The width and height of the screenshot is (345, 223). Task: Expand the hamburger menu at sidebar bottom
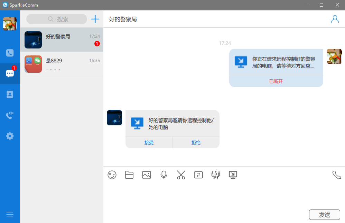pos(10,215)
